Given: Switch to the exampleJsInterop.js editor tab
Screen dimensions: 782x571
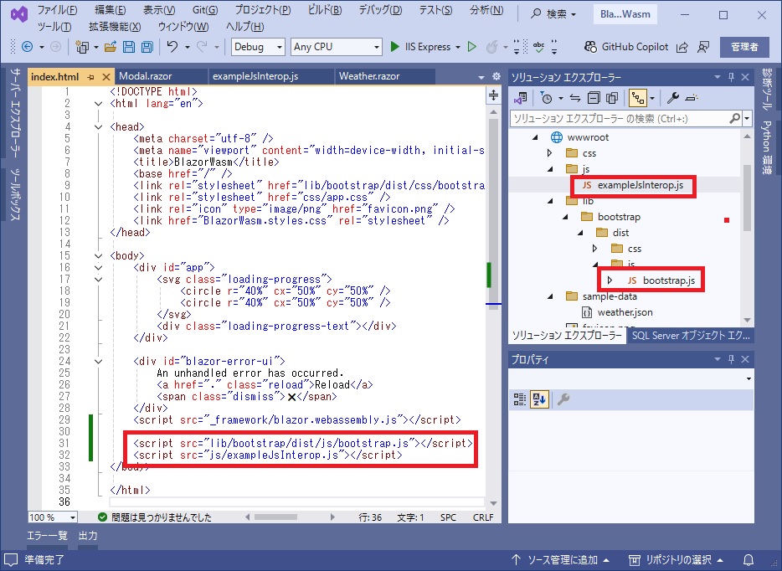Looking at the screenshot, I should point(270,76).
